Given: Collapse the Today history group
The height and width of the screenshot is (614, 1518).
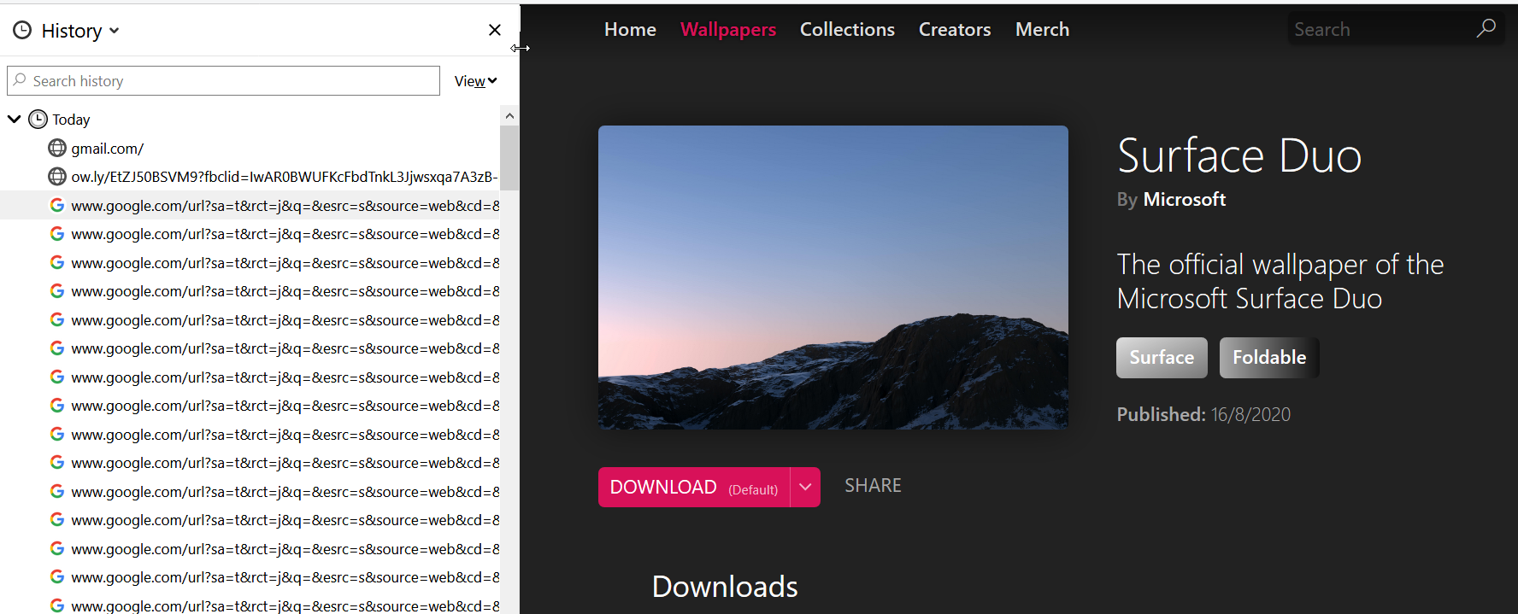Looking at the screenshot, I should point(15,119).
